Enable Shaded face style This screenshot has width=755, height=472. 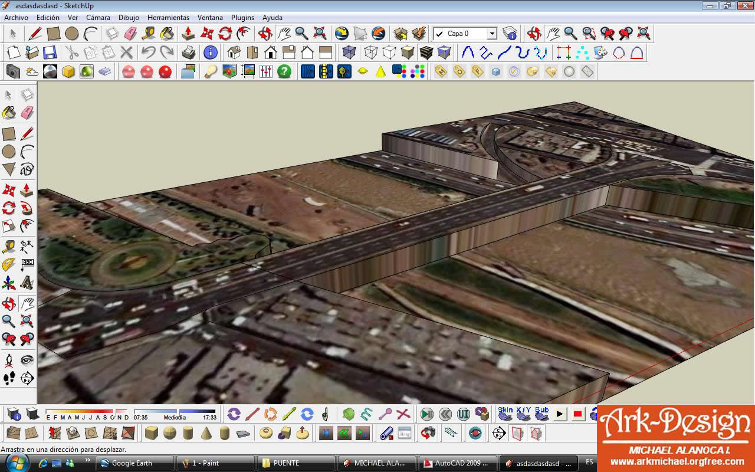(x=408, y=53)
